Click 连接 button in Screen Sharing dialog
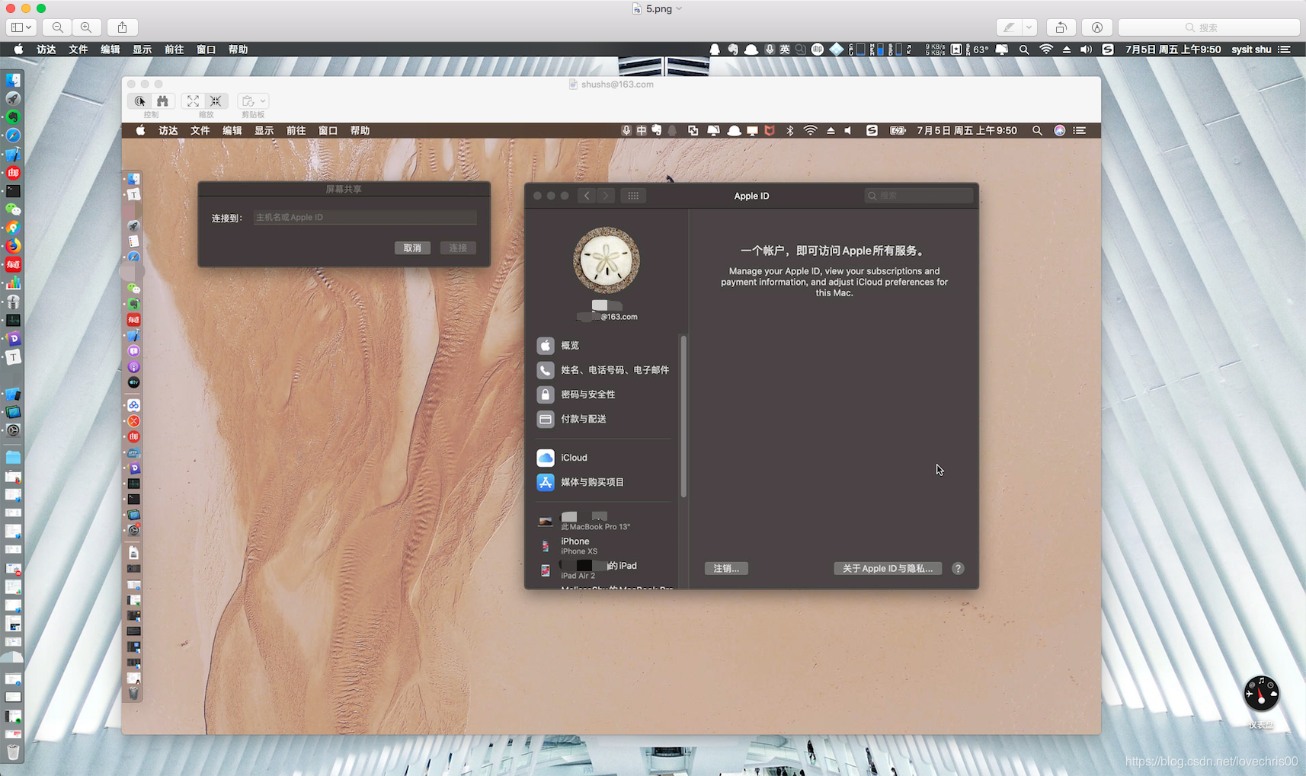1306x776 pixels. pyautogui.click(x=458, y=248)
